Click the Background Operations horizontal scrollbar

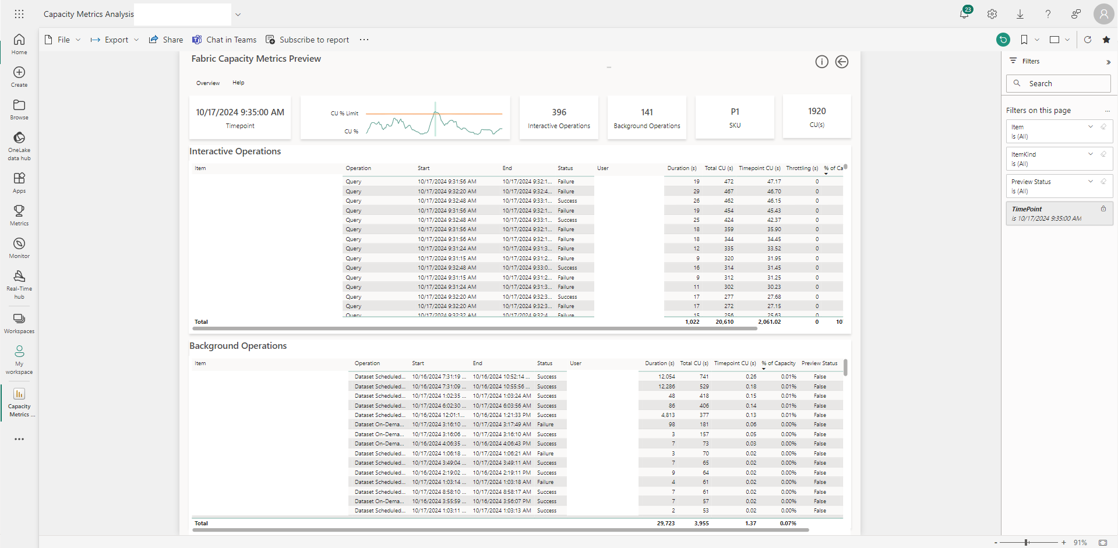[500, 530]
